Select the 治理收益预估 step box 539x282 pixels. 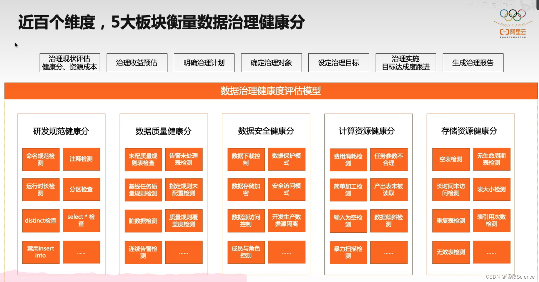tap(137, 63)
